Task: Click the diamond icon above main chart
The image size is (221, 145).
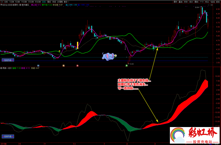Action: coord(209,5)
